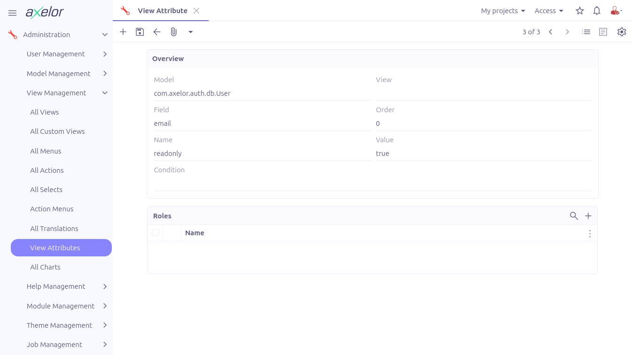The image size is (632, 355).
Task: Search roles using the magnifier icon
Action: pyautogui.click(x=574, y=216)
